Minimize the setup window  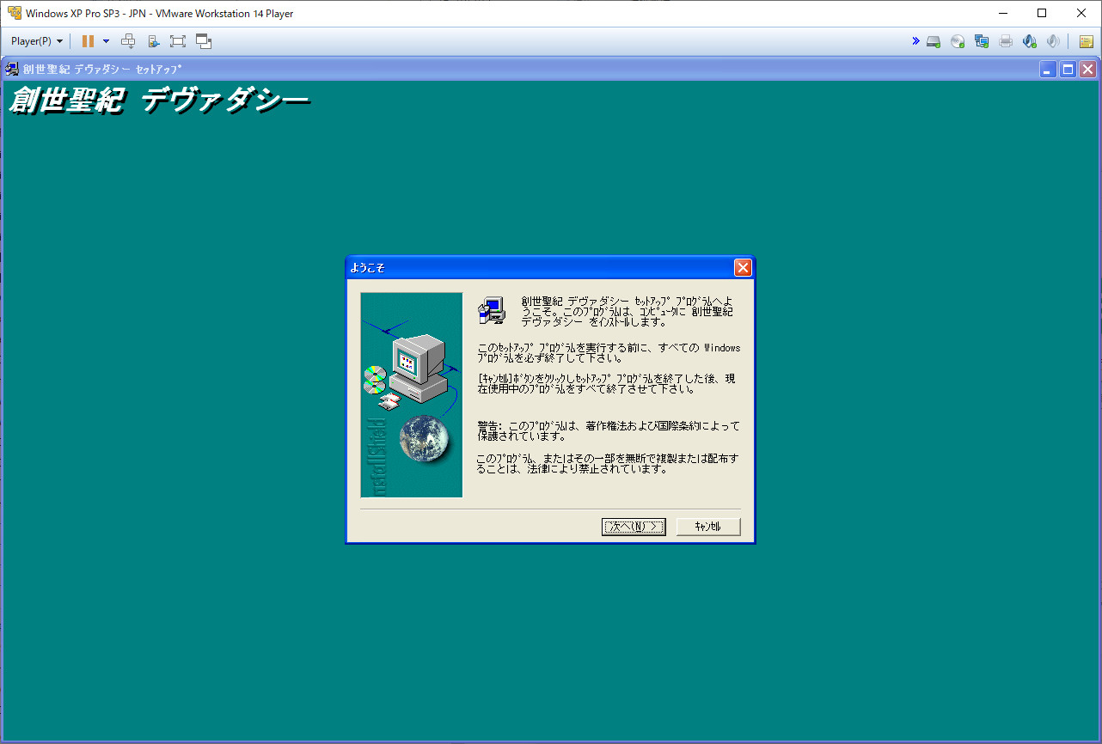[x=1048, y=70]
